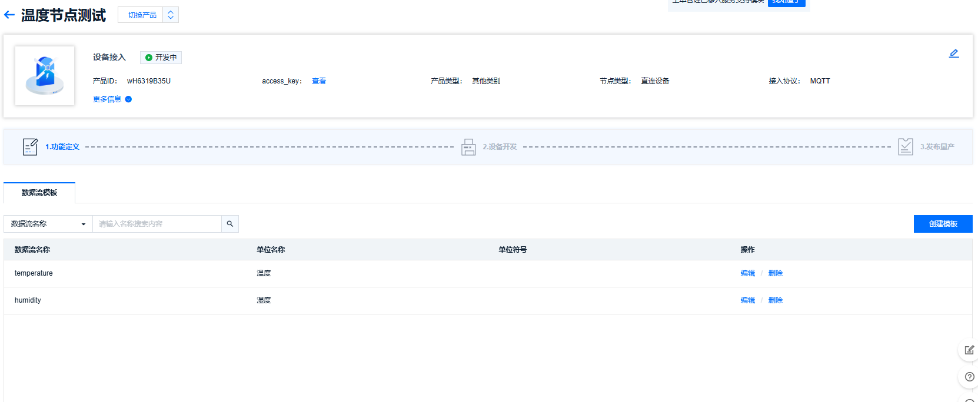Click the 创建模板 button
The height and width of the screenshot is (402, 978).
click(x=943, y=224)
